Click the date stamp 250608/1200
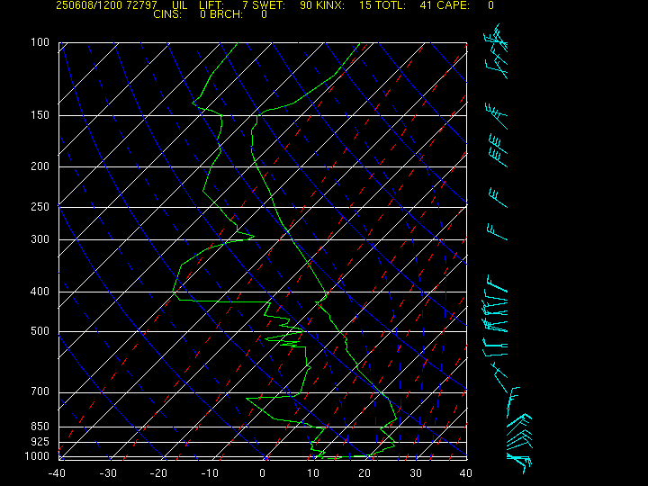Screen dimensions: 648x486 click(x=89, y=5)
